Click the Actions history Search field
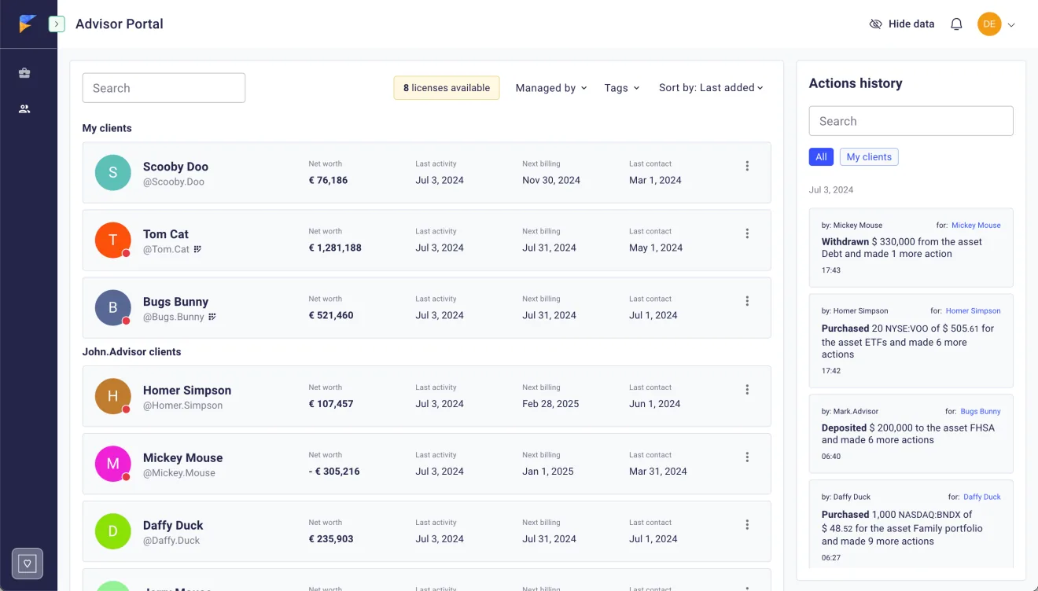The width and height of the screenshot is (1038, 591). point(911,121)
